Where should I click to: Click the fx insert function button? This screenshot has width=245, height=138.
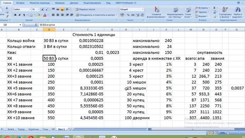[36, 25]
